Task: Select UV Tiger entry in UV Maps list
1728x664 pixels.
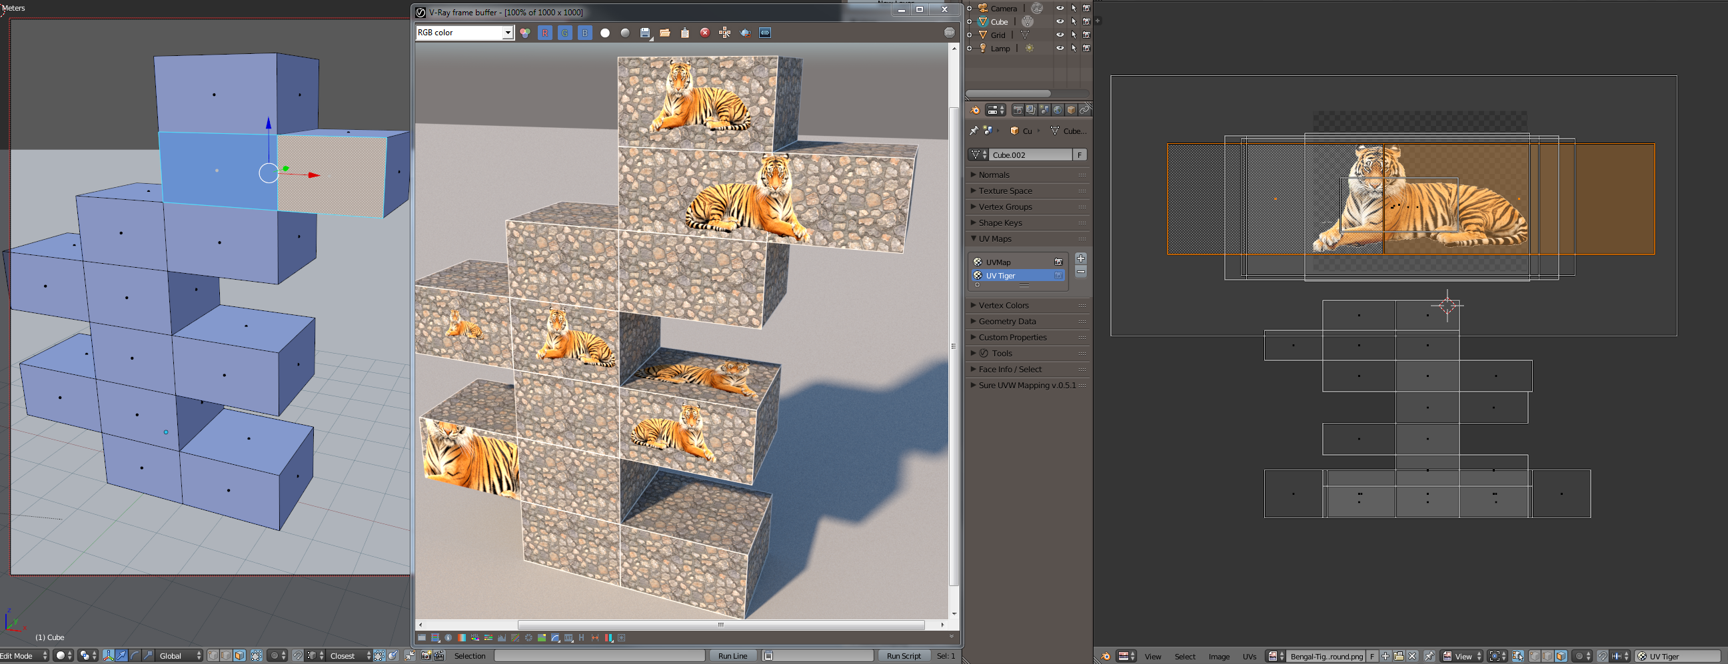Action: (x=1018, y=276)
